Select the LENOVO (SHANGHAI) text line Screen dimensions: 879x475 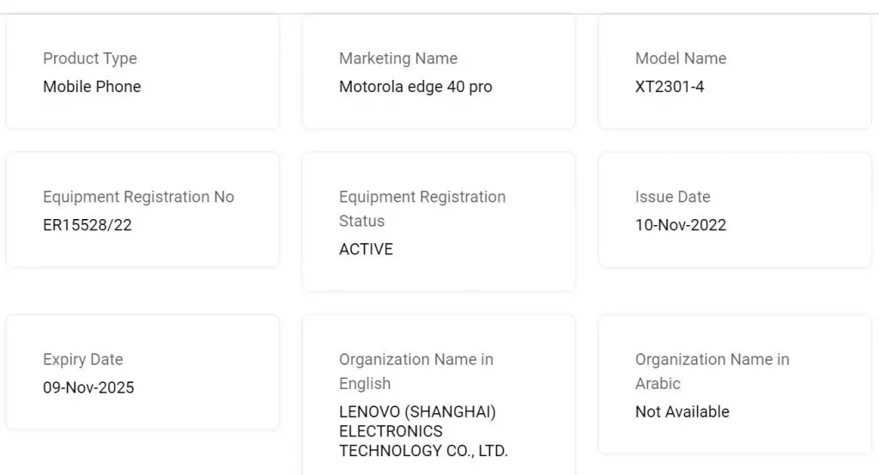pyautogui.click(x=417, y=411)
